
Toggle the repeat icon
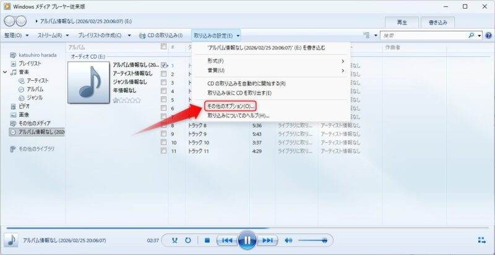187,240
